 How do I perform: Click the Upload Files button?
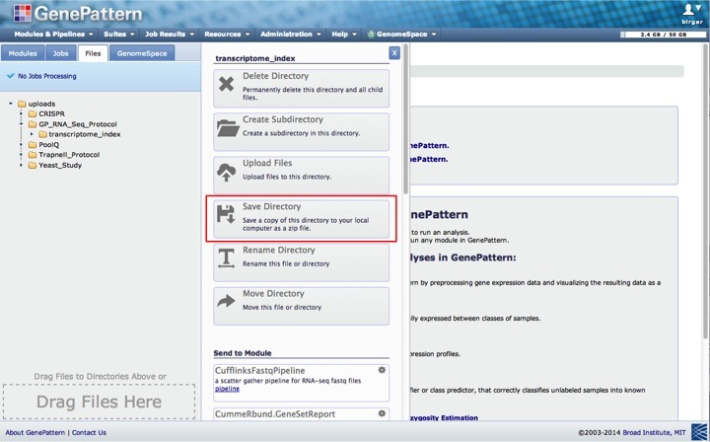tap(301, 176)
